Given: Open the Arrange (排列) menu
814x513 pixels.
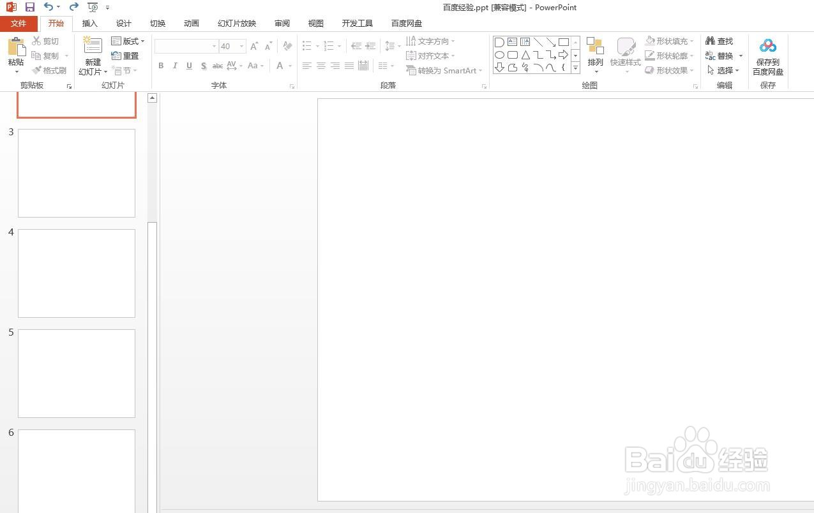Looking at the screenshot, I should pyautogui.click(x=595, y=55).
